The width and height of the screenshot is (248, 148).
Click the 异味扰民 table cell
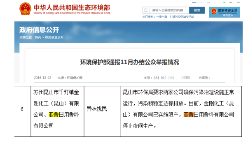coord(102,111)
